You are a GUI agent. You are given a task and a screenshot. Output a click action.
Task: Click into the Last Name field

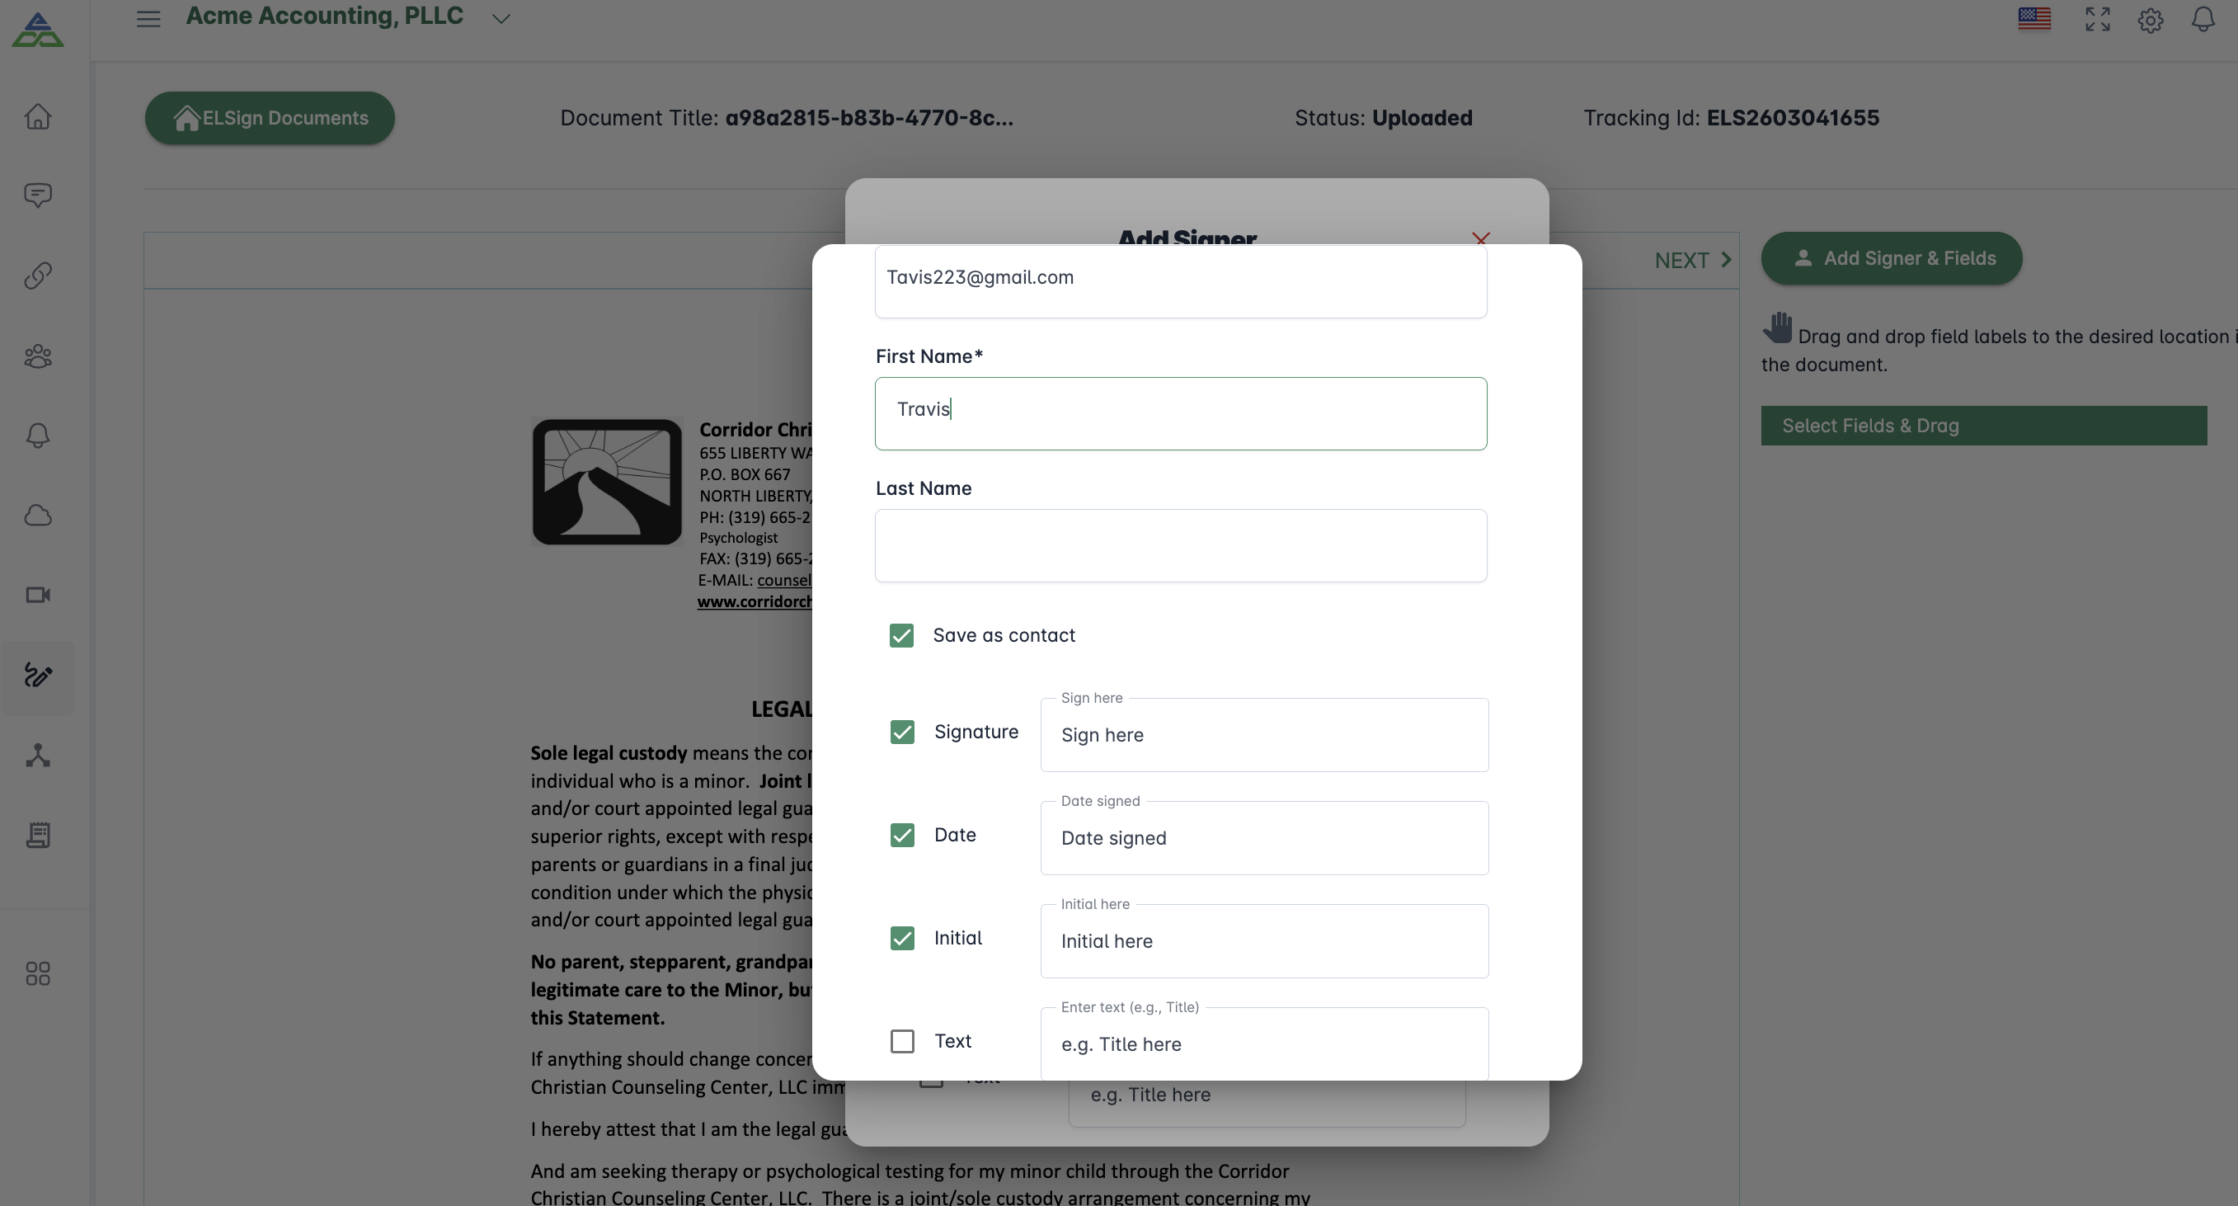pyautogui.click(x=1180, y=545)
